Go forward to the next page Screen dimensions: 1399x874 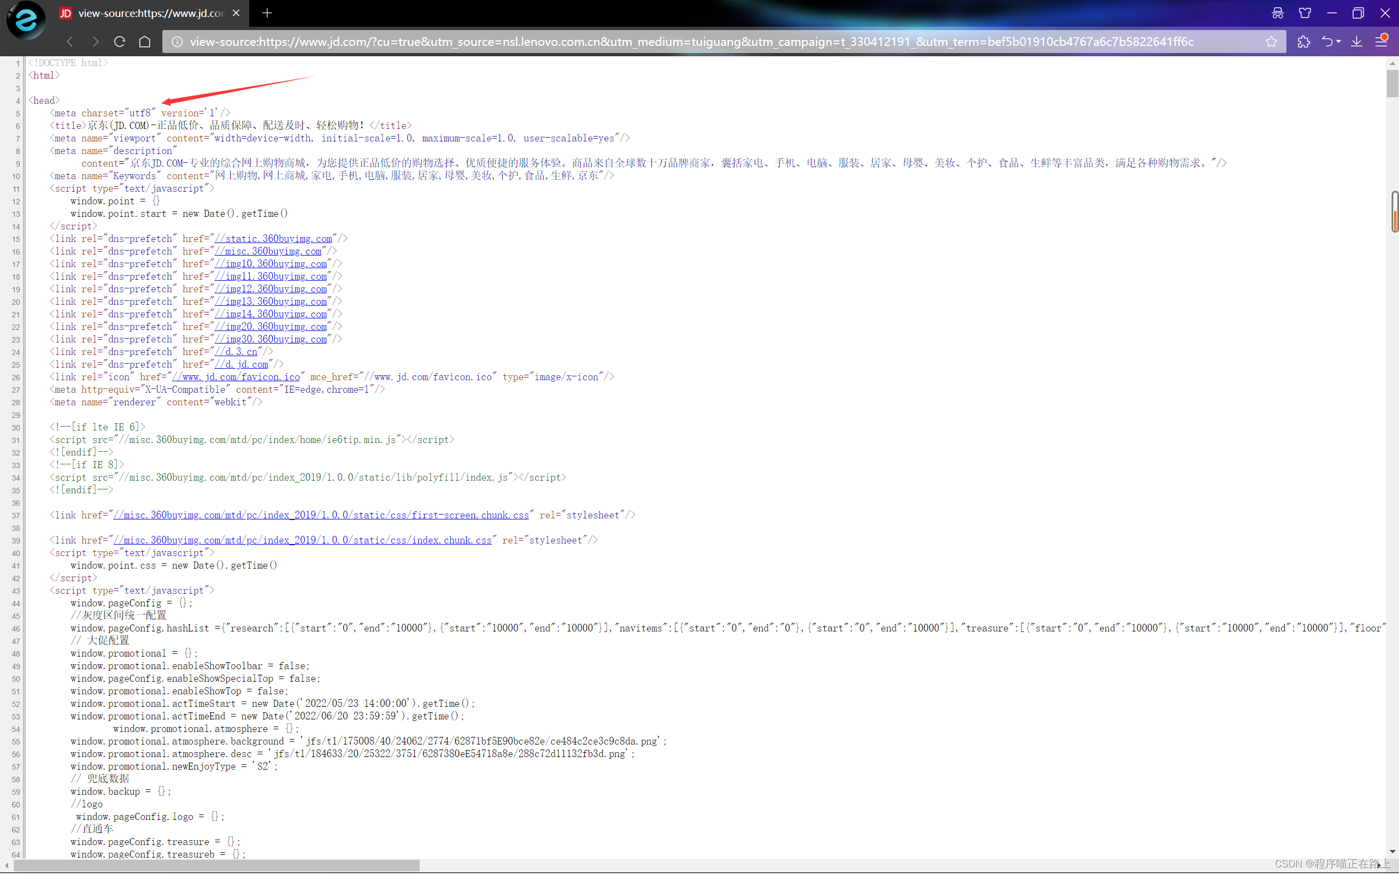pos(96,42)
